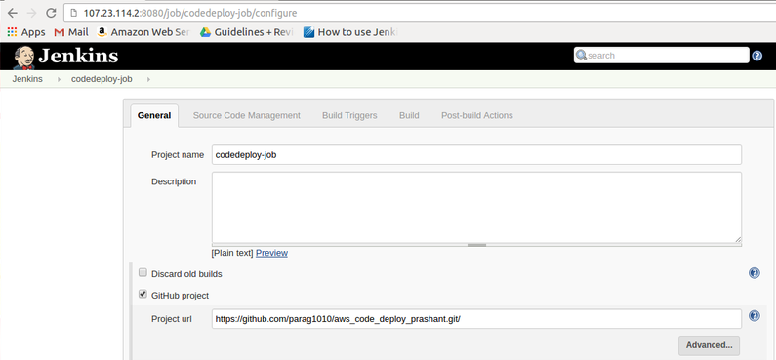The width and height of the screenshot is (776, 360).
Task: Expand breadcrumb arrow after codedeploy-job
Action: point(148,79)
